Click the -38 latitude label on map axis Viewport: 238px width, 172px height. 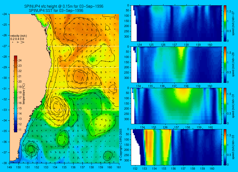4,163
